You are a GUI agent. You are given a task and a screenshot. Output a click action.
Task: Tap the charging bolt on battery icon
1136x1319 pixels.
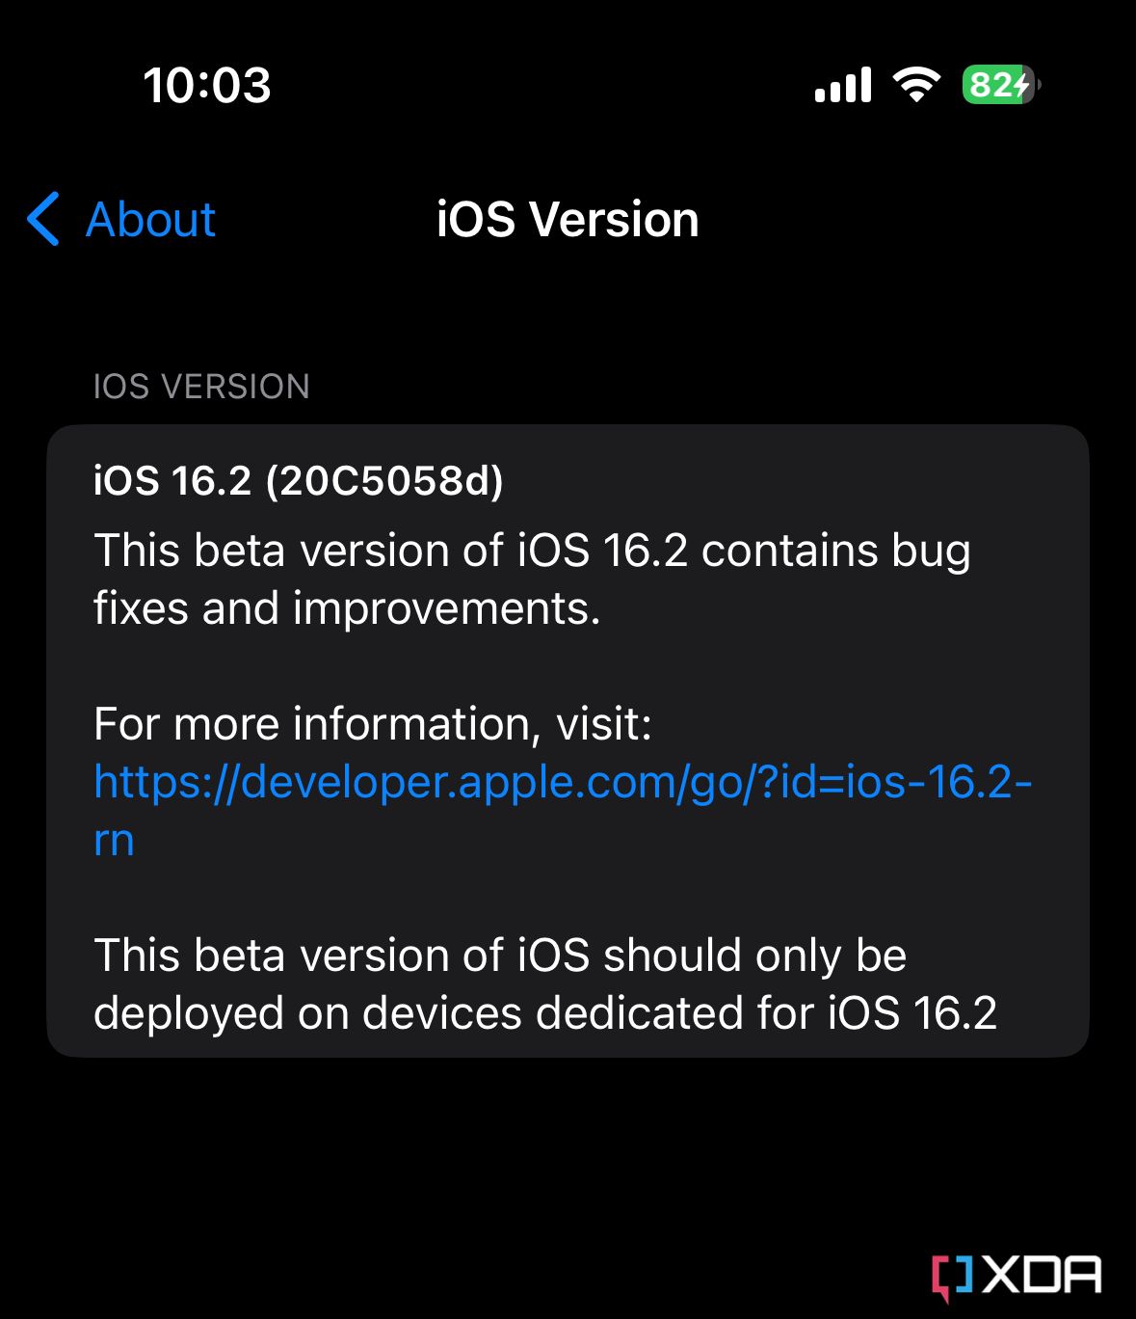[x=1020, y=85]
